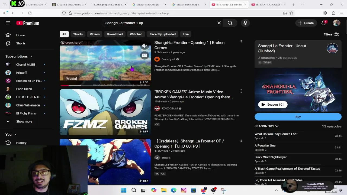Open the FZMZ Official channel avatar

coord(157,109)
